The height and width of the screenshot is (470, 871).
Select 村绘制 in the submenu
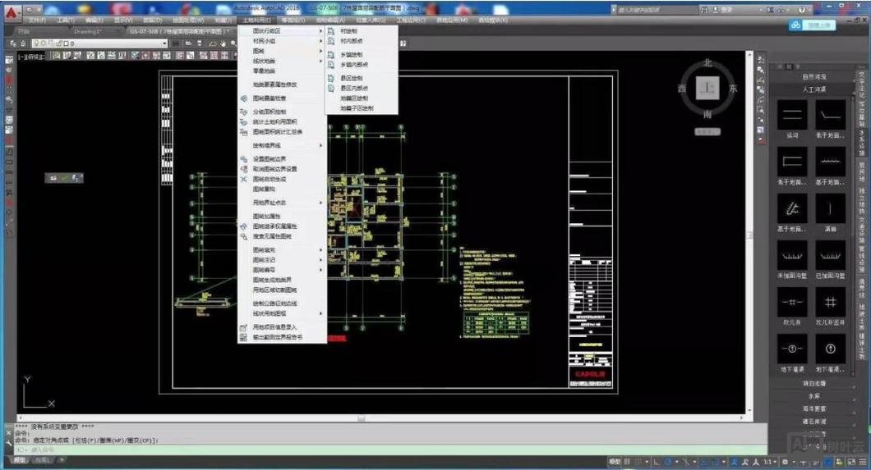[348, 30]
